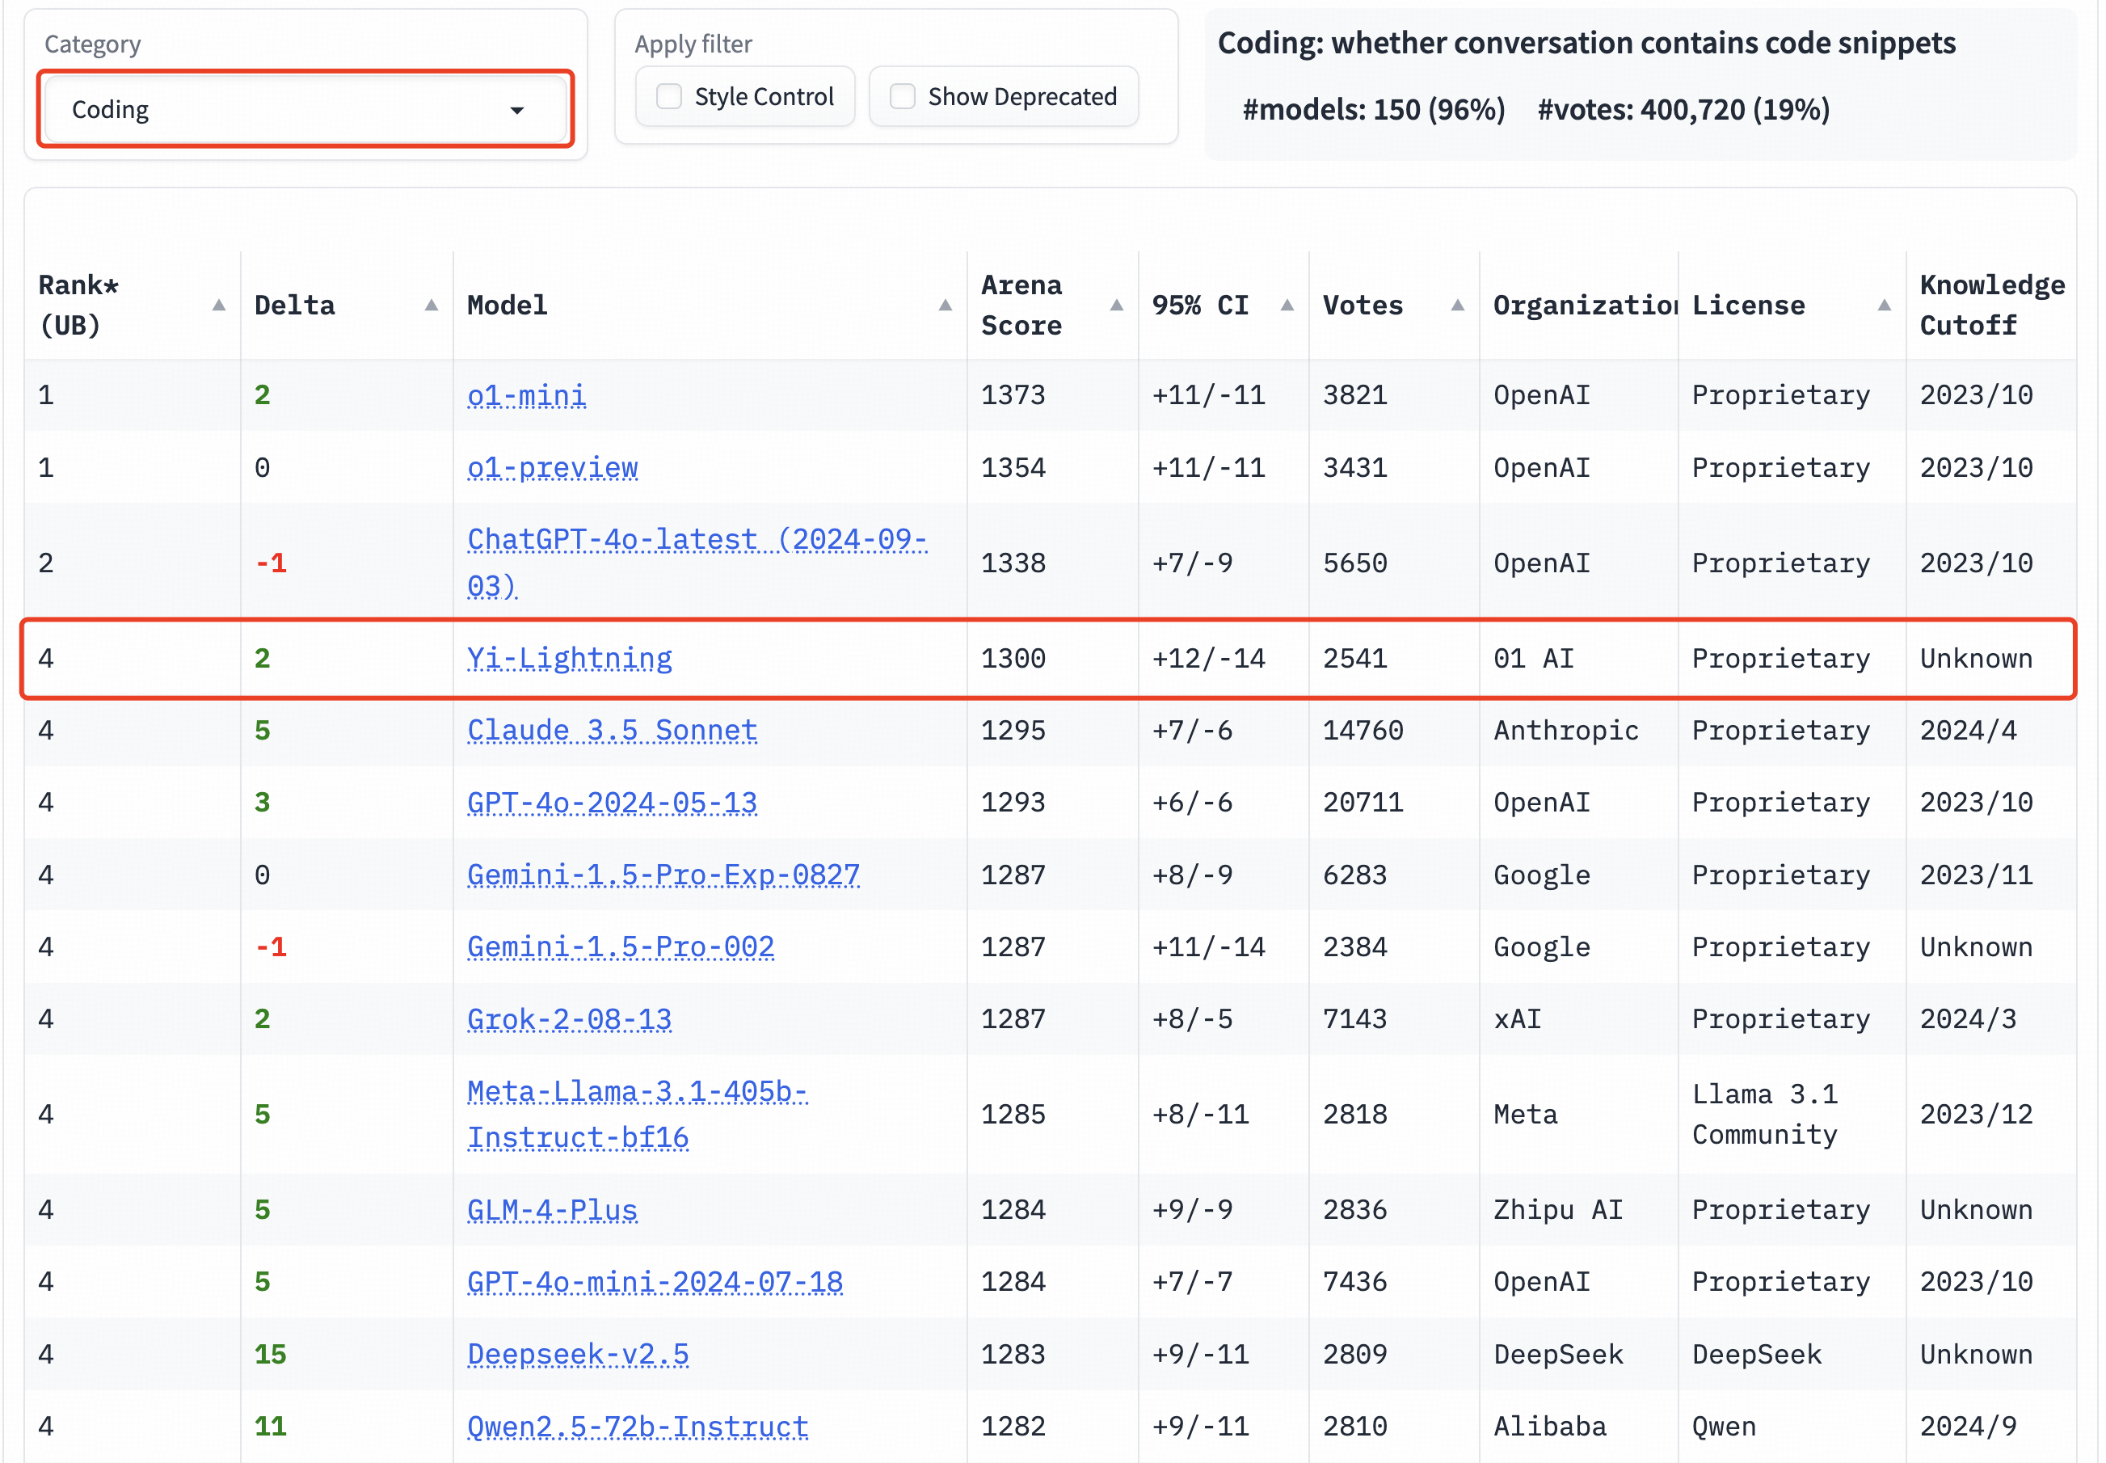Sort by Rank column arrow icon
2106x1463 pixels.
click(x=218, y=306)
